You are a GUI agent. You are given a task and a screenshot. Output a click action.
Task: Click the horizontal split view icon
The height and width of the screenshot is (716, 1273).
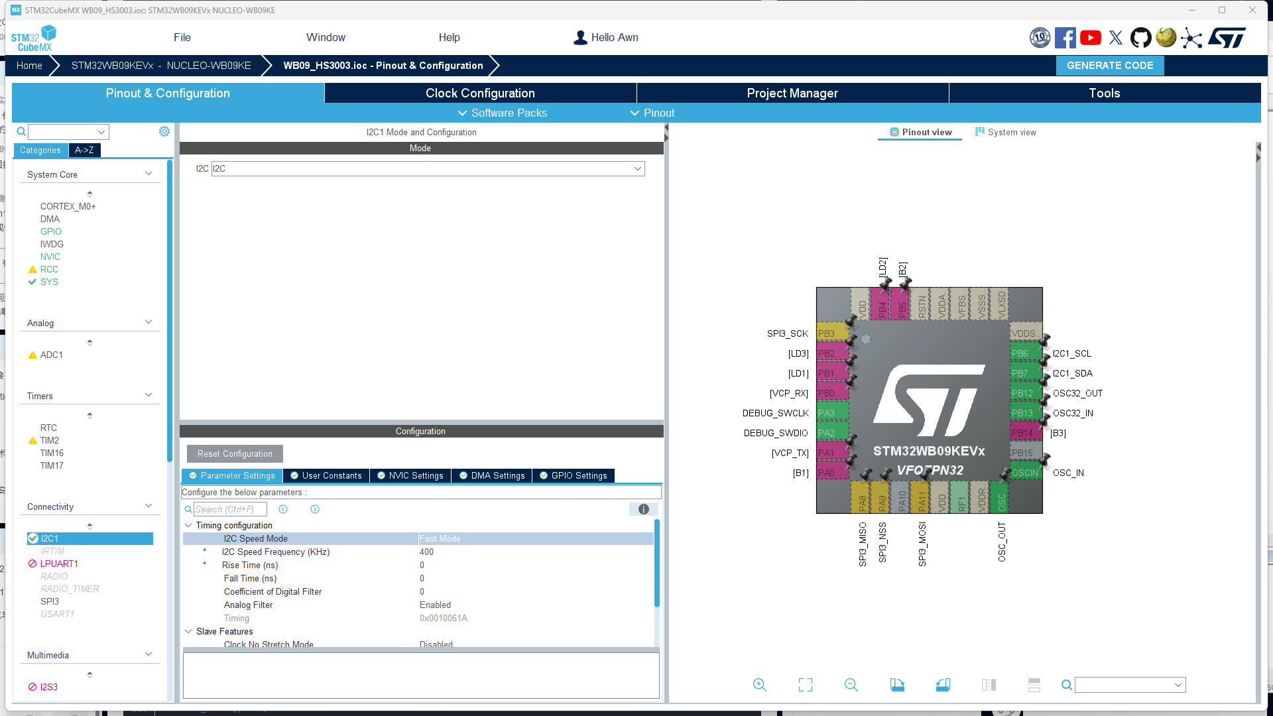click(x=1034, y=685)
